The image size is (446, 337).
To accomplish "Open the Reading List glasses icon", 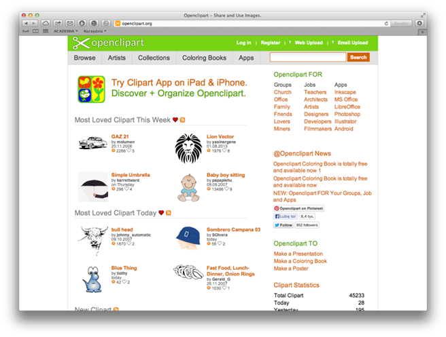I will point(26,31).
